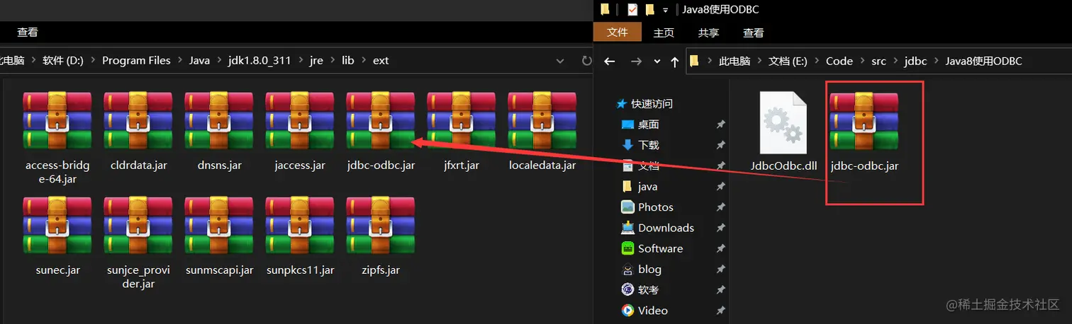Open blog in quick access list

(649, 270)
